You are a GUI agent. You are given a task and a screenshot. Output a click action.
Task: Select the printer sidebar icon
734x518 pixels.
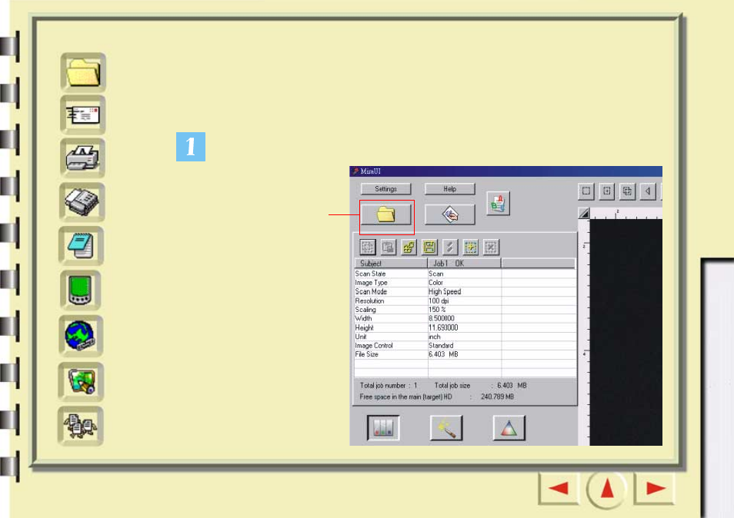tap(82, 158)
